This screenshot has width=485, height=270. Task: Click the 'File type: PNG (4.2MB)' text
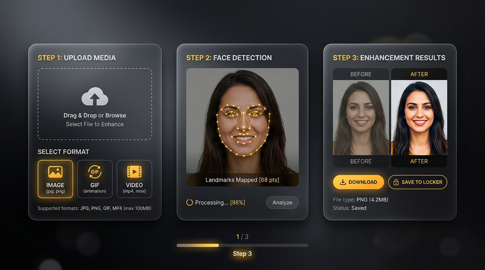pyautogui.click(x=360, y=200)
